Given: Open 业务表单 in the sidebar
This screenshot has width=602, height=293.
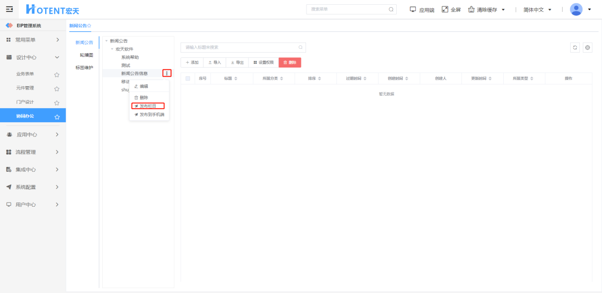Looking at the screenshot, I should pyautogui.click(x=25, y=74).
